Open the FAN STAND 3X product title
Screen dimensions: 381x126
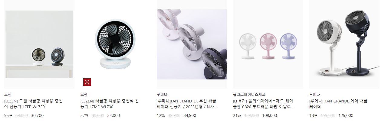[187, 104]
